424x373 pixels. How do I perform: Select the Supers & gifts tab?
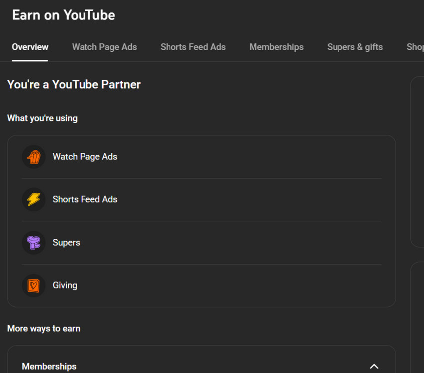(x=355, y=47)
